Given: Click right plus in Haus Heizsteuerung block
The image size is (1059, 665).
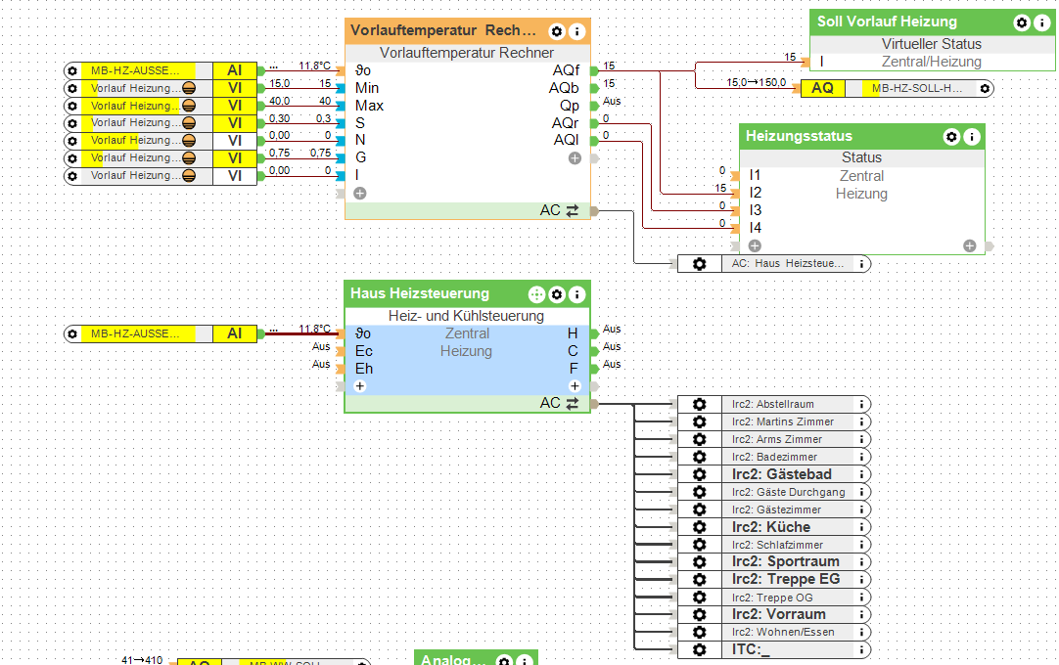Looking at the screenshot, I should [x=575, y=386].
